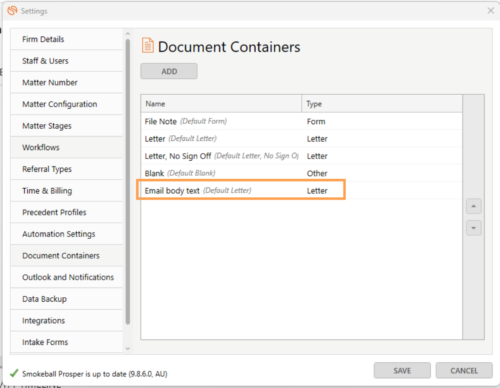Select Document Containers in sidebar
Viewport: 500px width, 388px height.
[66, 256]
